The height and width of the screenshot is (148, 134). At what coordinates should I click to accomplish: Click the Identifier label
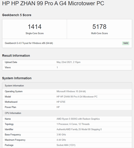point(9,129)
